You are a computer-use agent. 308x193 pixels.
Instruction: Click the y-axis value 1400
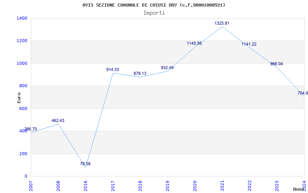(x=22, y=18)
